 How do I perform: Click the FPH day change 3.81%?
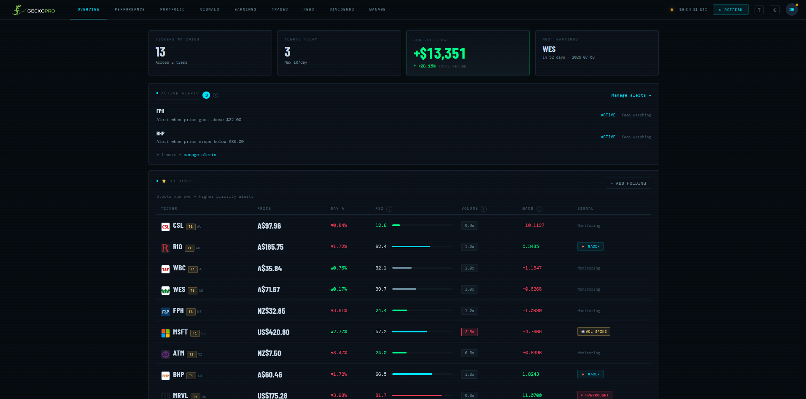339,310
